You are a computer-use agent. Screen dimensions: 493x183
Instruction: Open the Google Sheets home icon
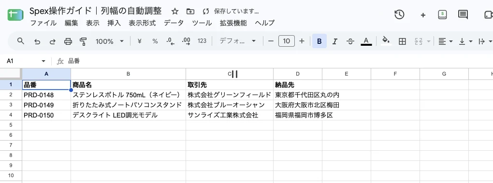[15, 15]
